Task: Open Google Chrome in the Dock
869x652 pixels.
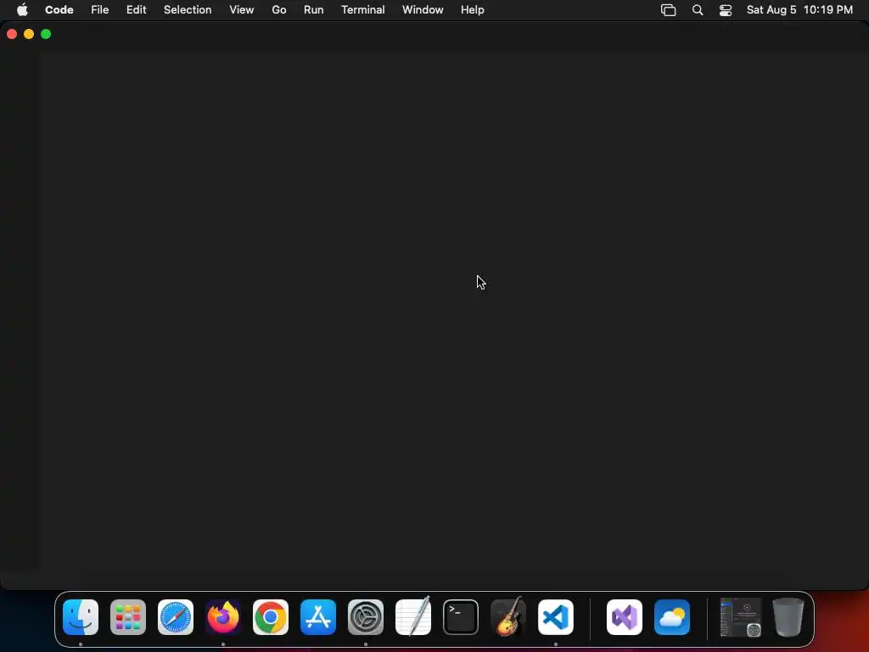Action: point(271,617)
